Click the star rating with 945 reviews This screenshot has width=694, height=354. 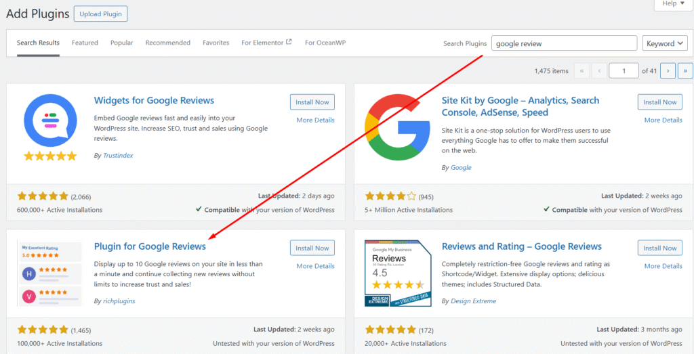pos(390,196)
